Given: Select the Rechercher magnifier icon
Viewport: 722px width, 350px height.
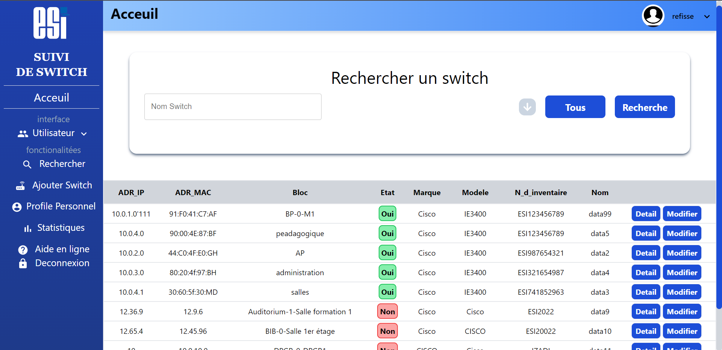Looking at the screenshot, I should pos(27,164).
